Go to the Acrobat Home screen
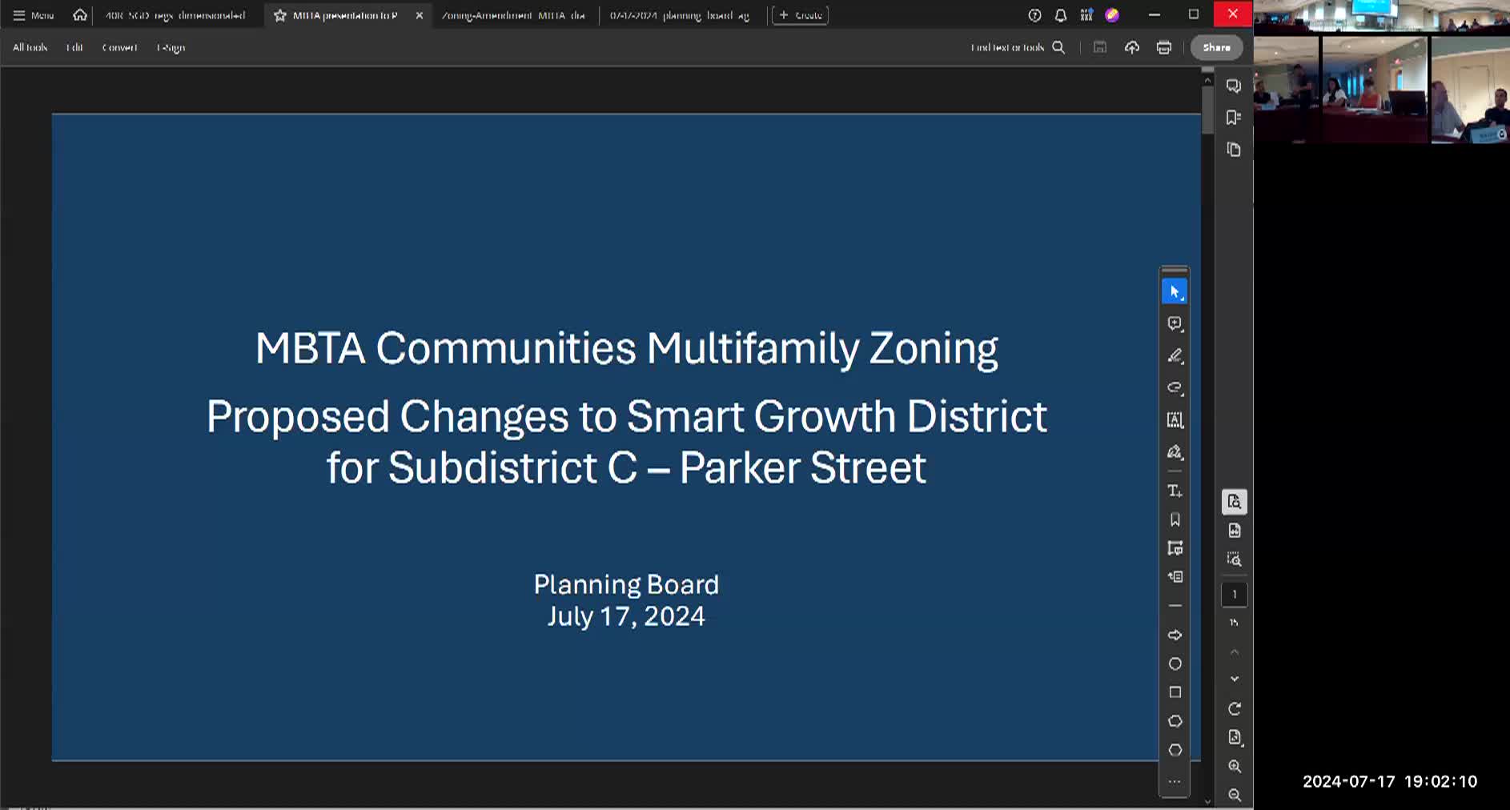The width and height of the screenshot is (1510, 810). pos(80,15)
